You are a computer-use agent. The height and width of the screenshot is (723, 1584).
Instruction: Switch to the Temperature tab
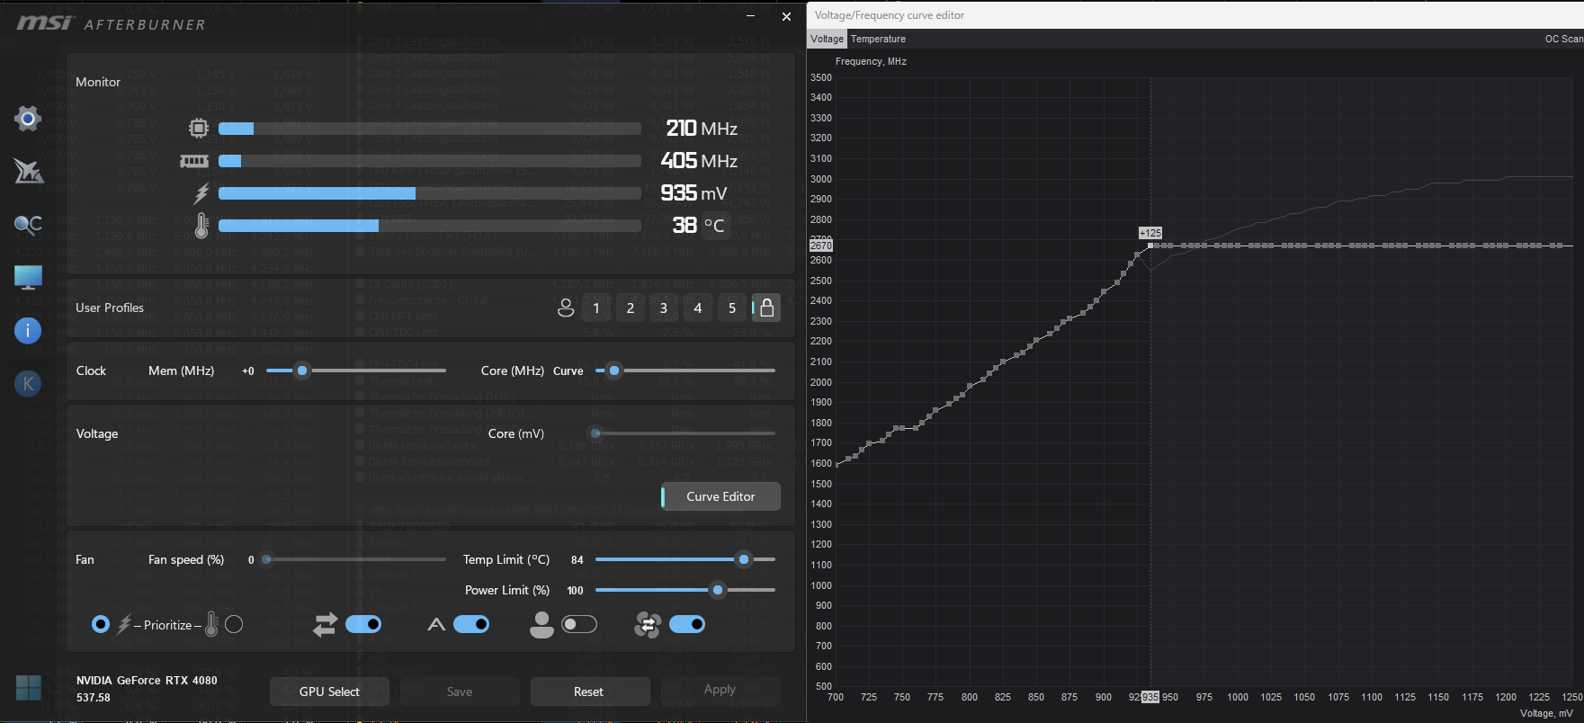tap(878, 39)
